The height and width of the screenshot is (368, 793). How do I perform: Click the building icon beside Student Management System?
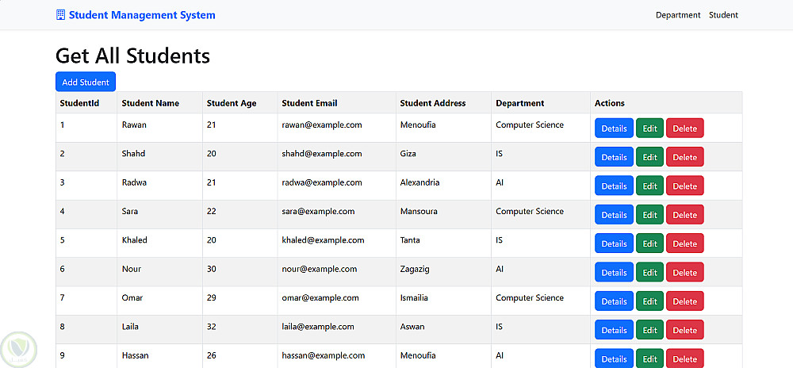tap(61, 15)
